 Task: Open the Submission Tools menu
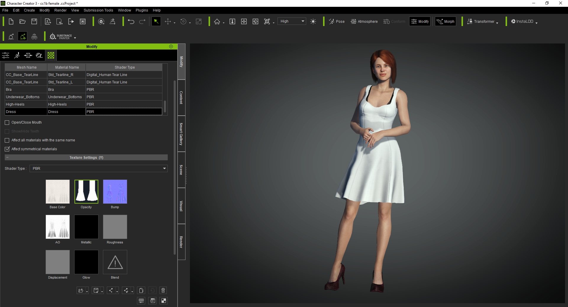98,10
